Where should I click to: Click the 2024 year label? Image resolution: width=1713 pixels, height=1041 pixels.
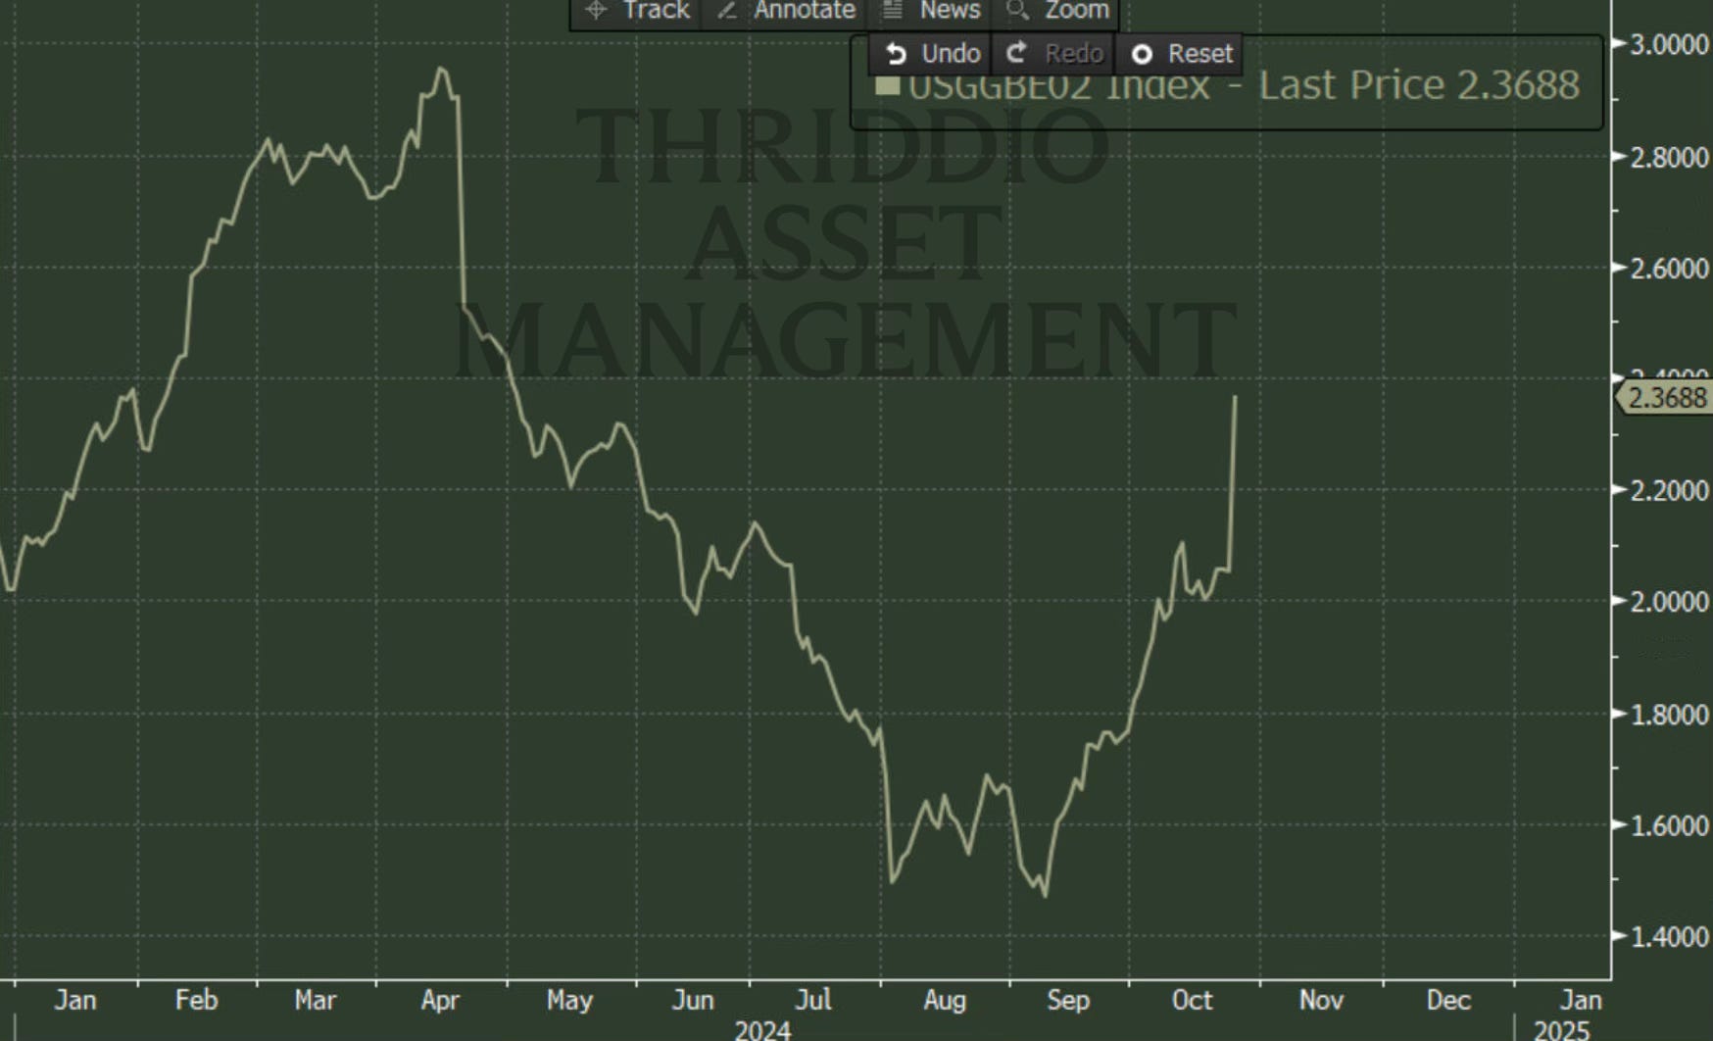tap(762, 1030)
